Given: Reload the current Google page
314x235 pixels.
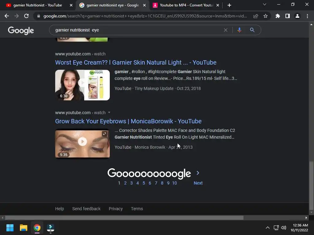Looking at the screenshot, I should [26, 16].
